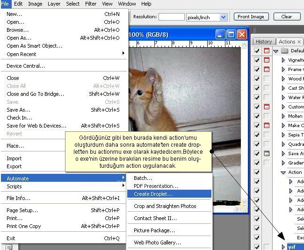Choose Exit from the File menu
304x250 pixels.
point(63,238)
